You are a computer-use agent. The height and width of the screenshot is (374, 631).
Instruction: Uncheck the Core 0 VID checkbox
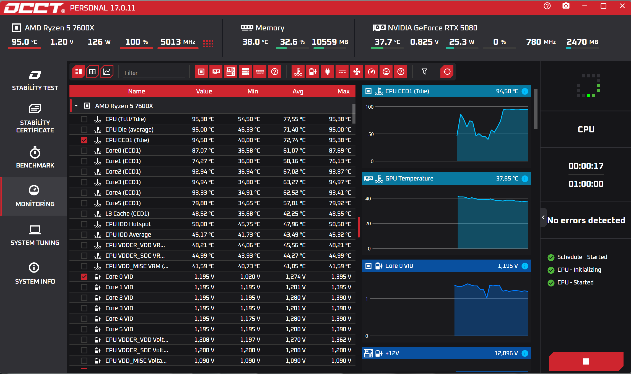pos(84,277)
